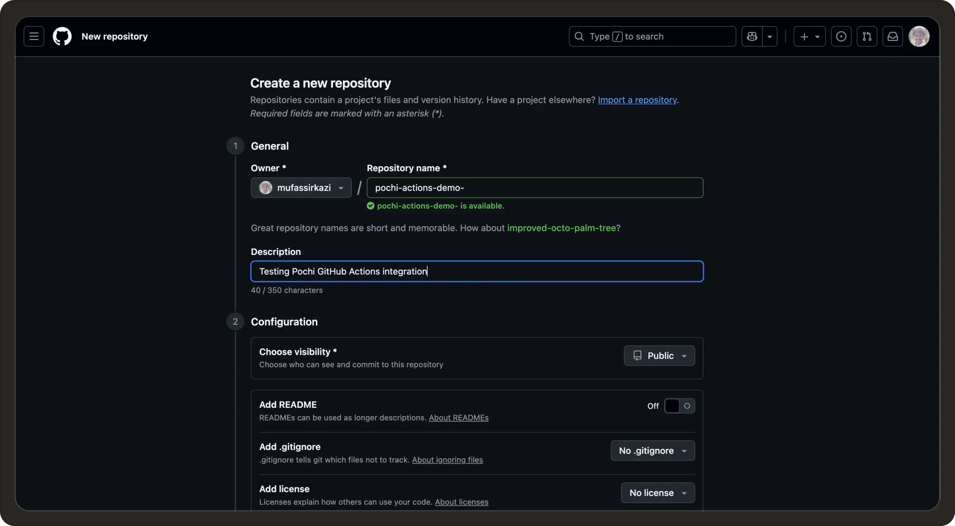
Task: Open the Owner mufassirkazi dropdown
Action: point(301,188)
